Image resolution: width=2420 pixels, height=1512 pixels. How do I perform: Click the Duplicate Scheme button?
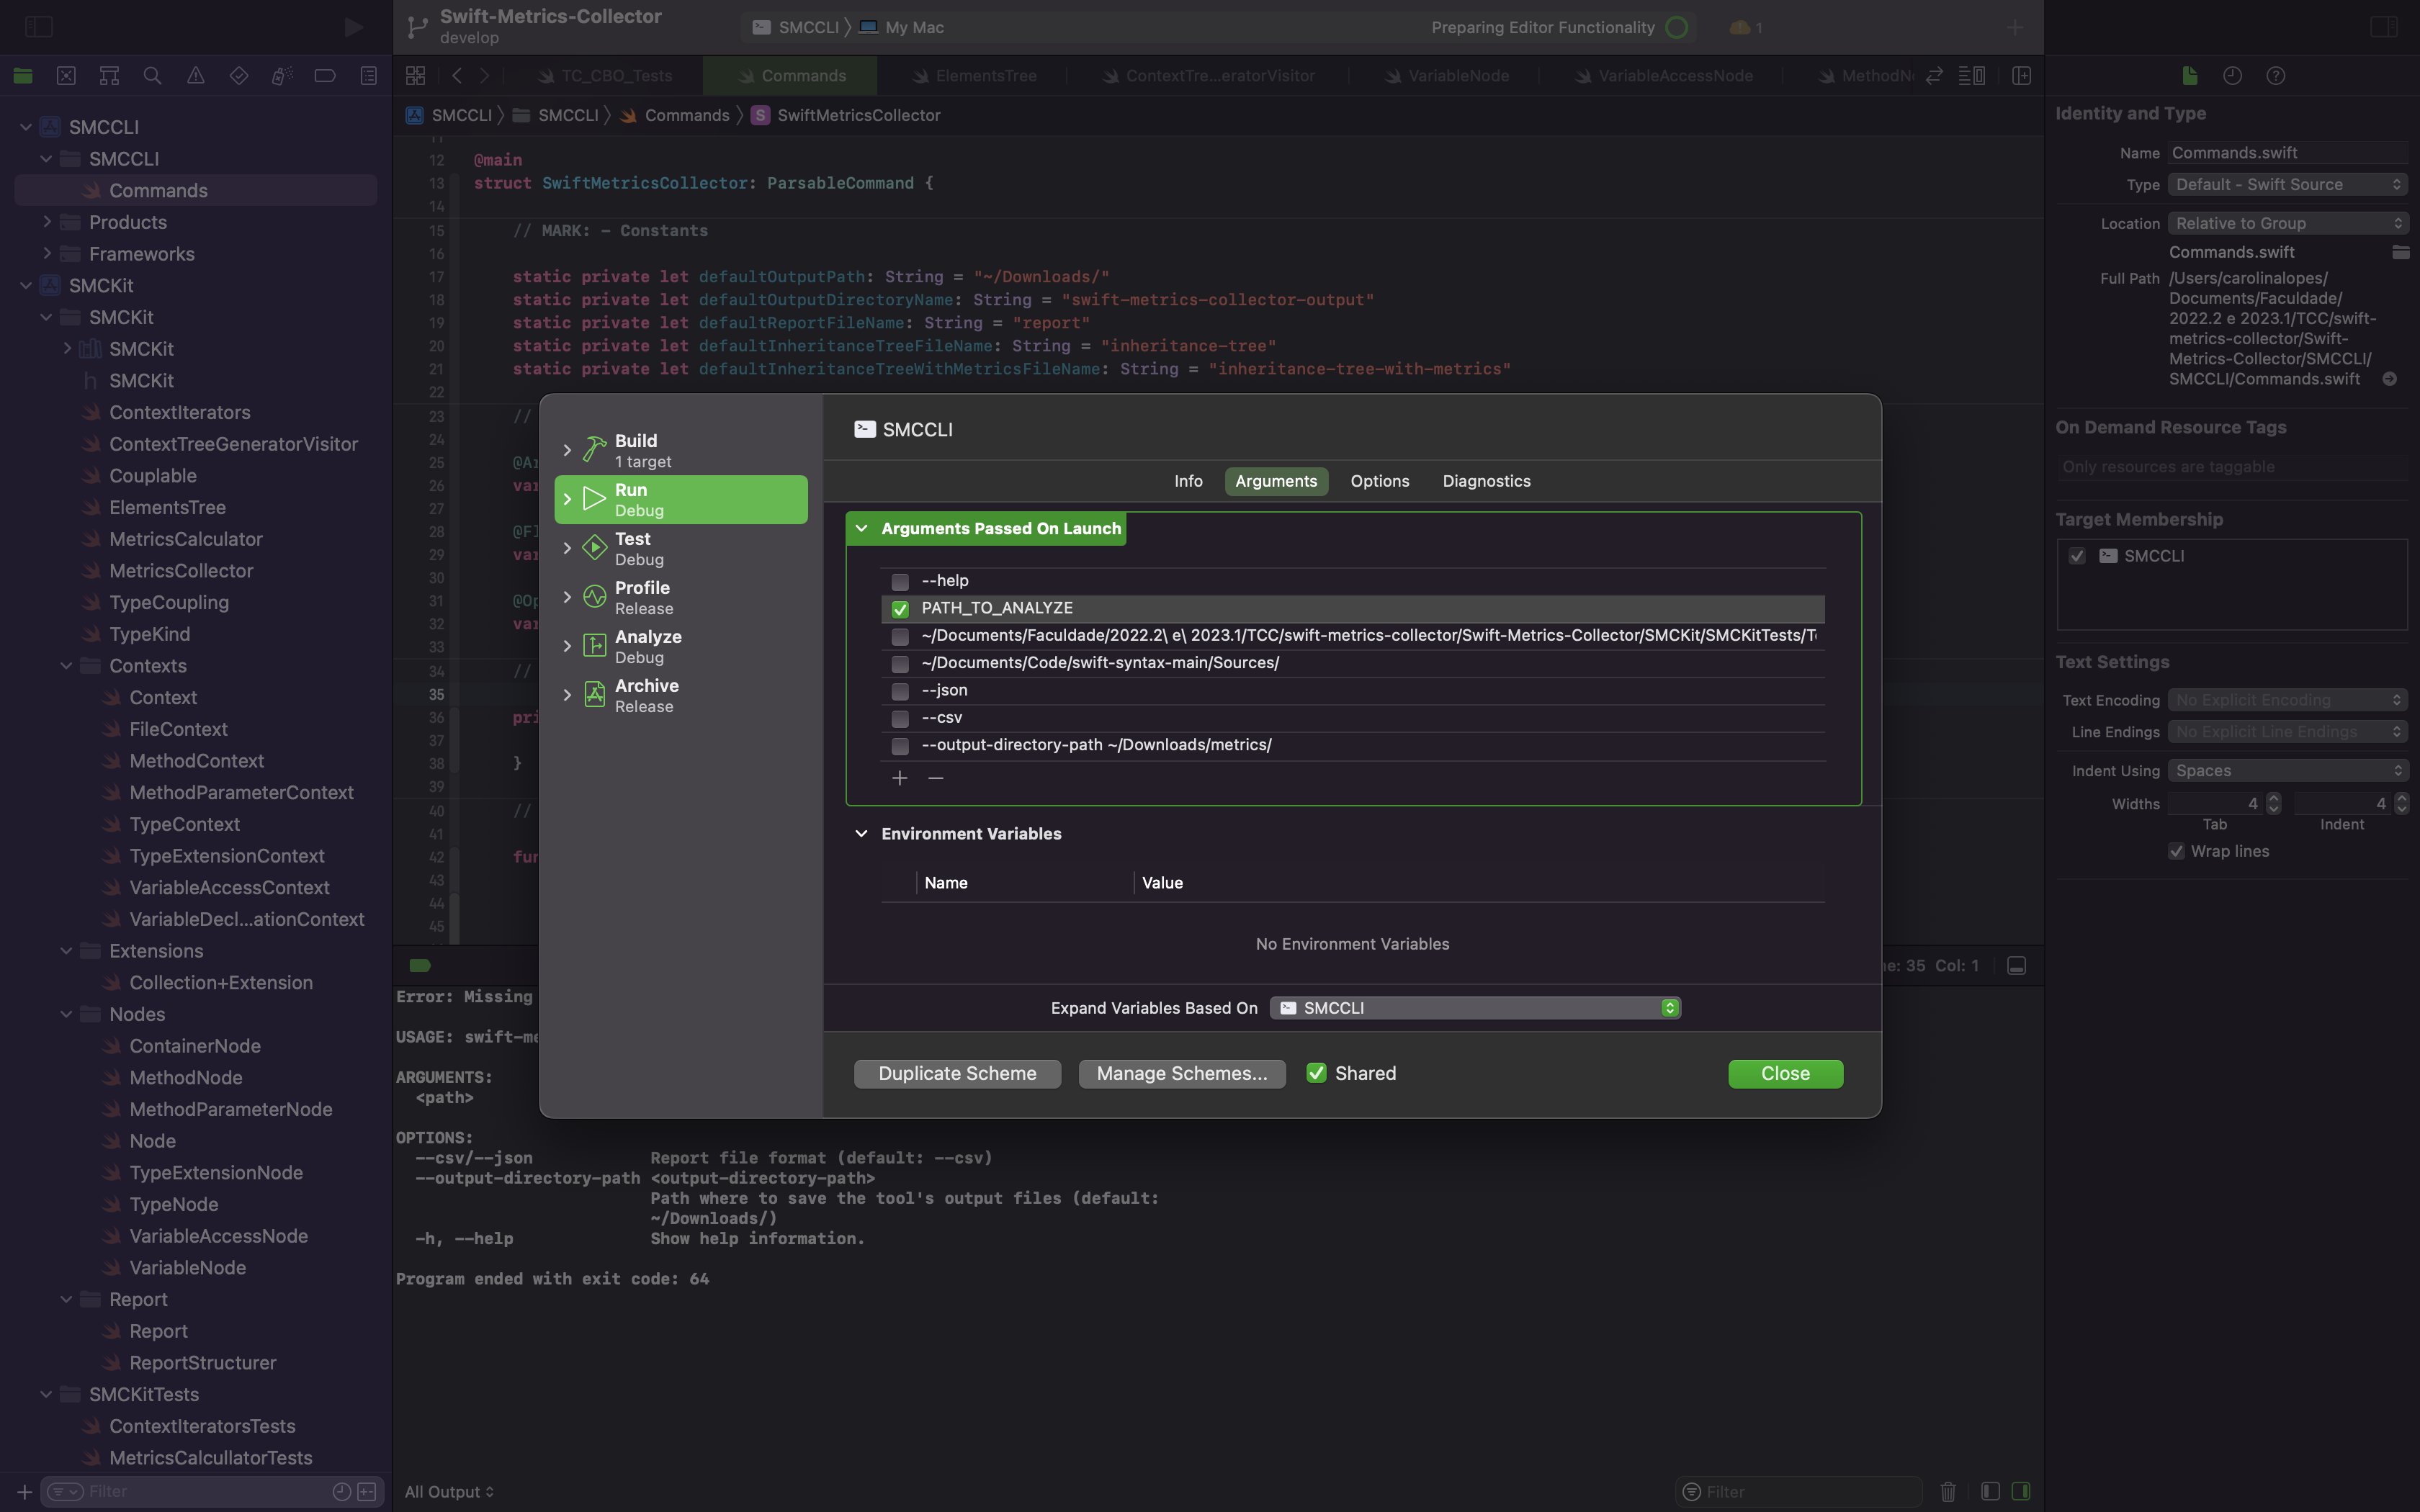point(957,1073)
